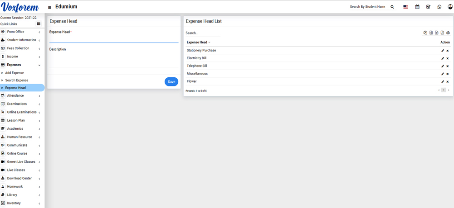The height and width of the screenshot is (208, 454).
Task: Delete the Flower expense head
Action: [448, 82]
